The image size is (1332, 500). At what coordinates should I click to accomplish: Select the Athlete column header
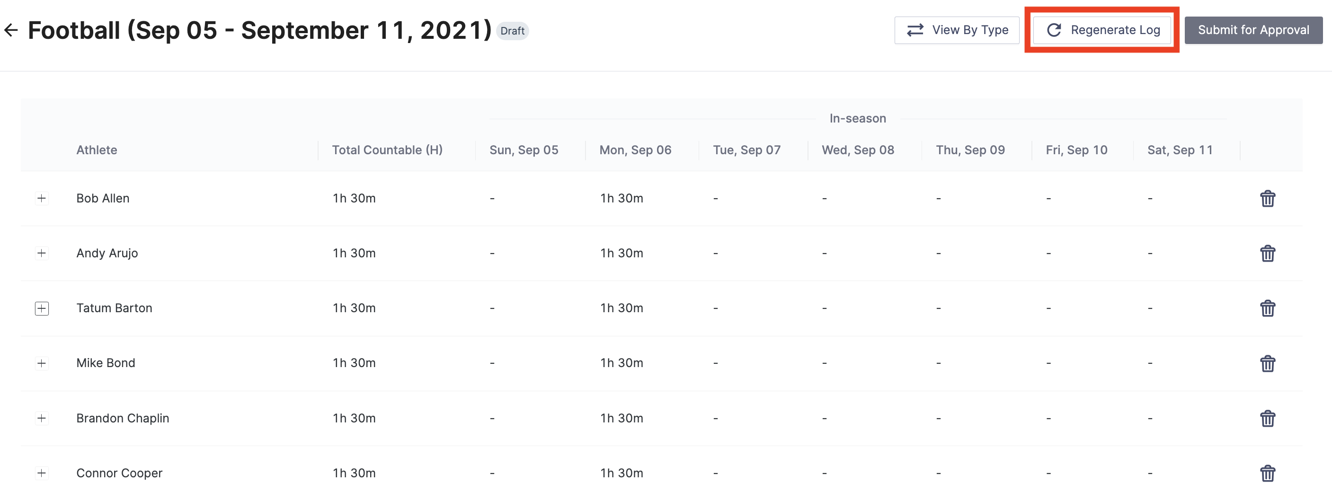[97, 150]
